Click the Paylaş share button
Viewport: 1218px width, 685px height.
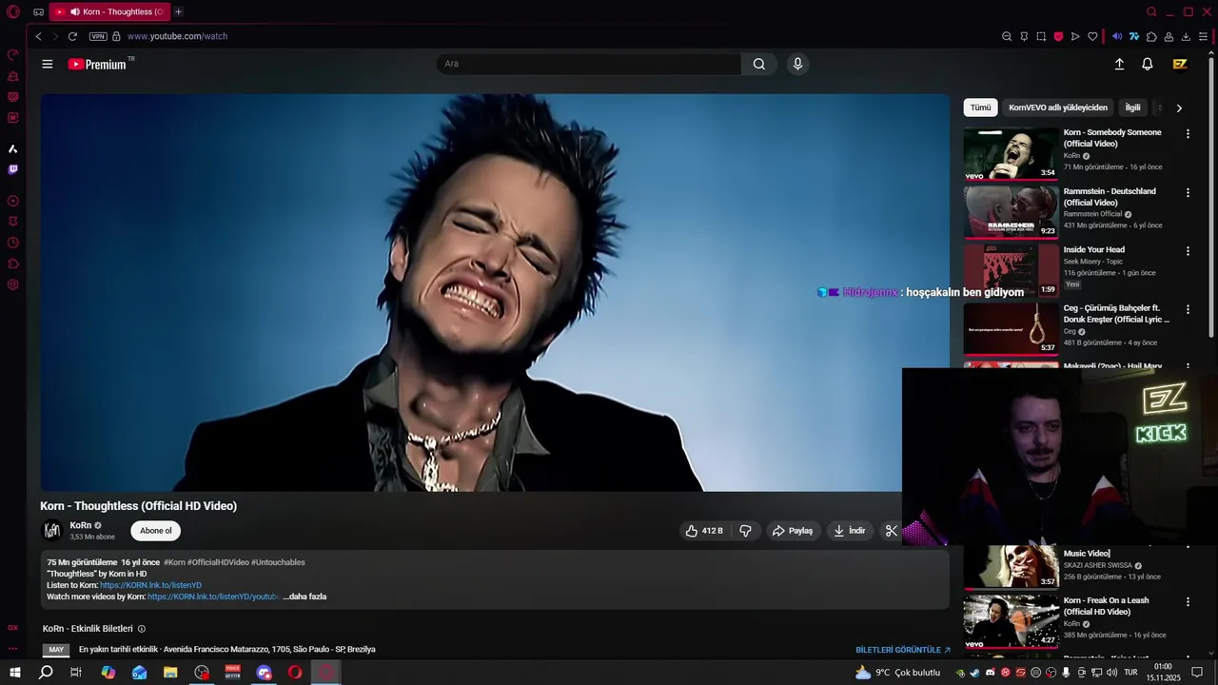(x=793, y=531)
